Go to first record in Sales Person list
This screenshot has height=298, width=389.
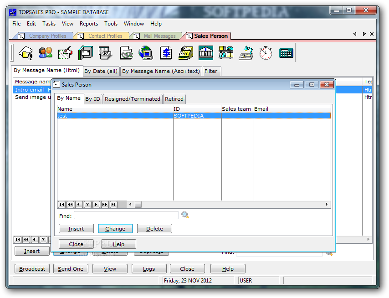coord(62,205)
